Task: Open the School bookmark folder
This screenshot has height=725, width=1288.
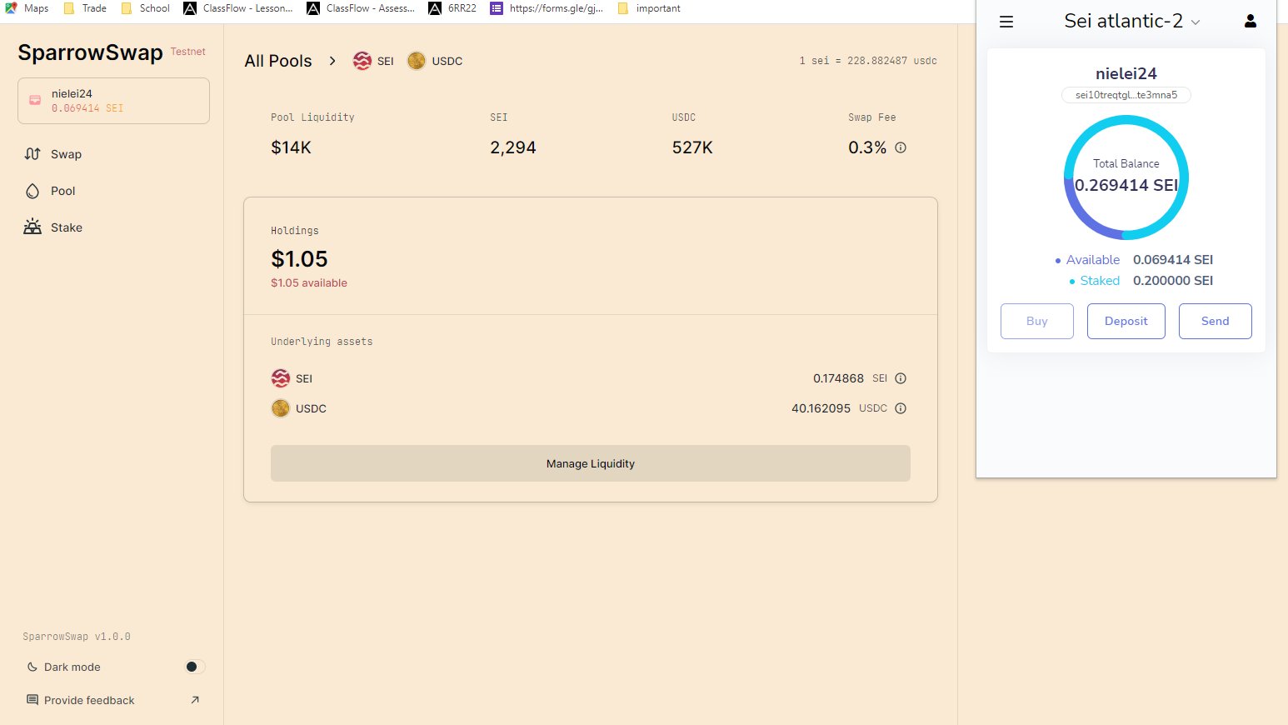Action: (146, 8)
